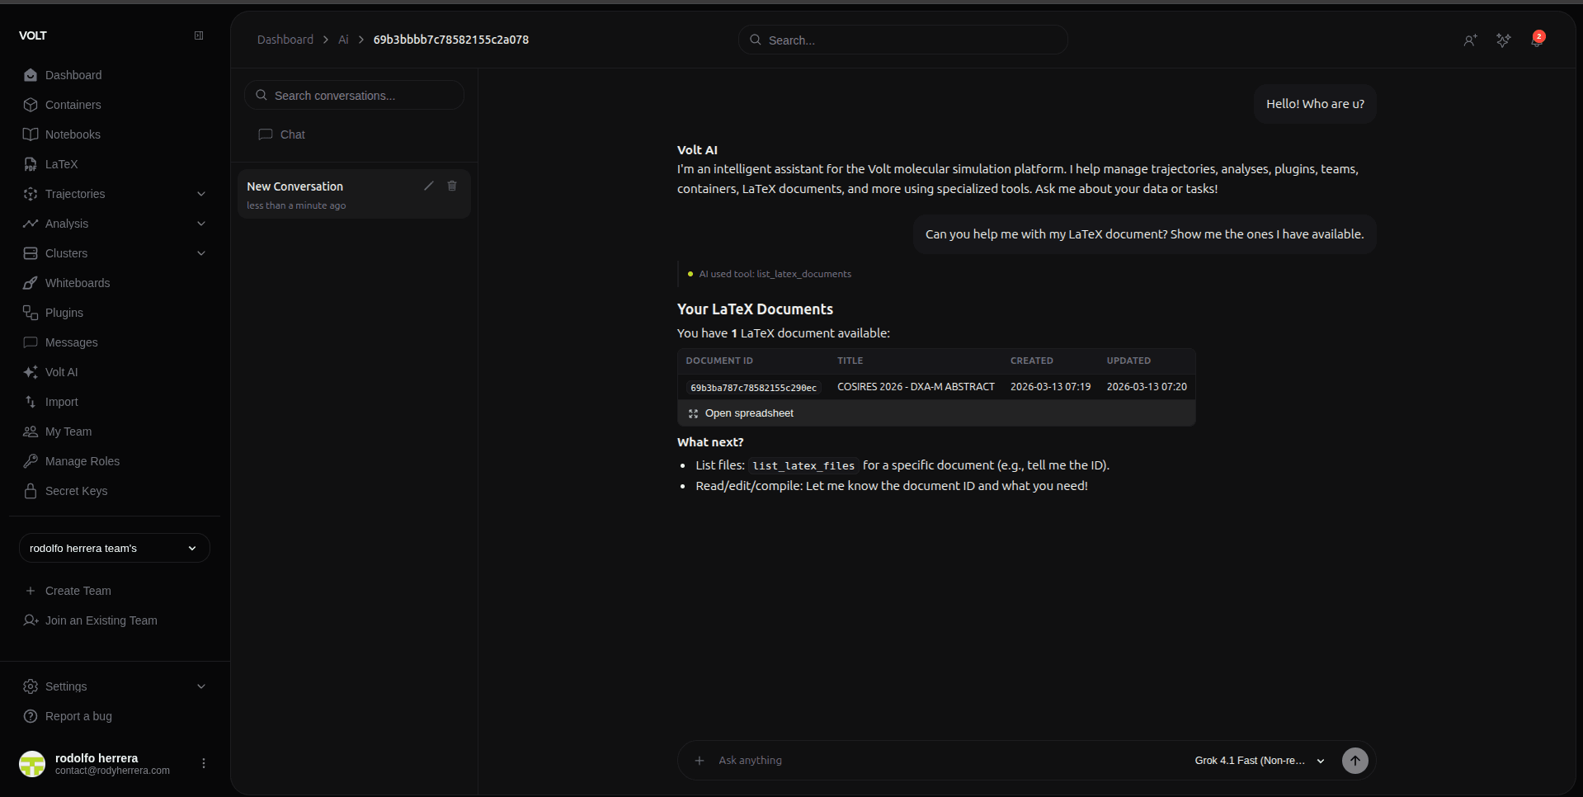Open the Grok 4.1 Fast model dropdown
1583x797 pixels.
(1259, 761)
